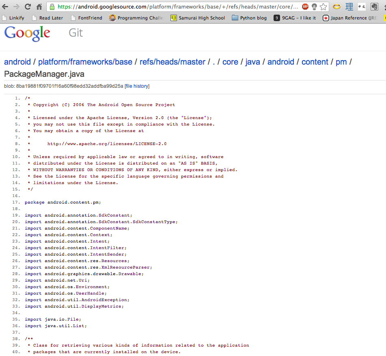
Task: Click the lock icon in the address bar
Action: click(52, 7)
